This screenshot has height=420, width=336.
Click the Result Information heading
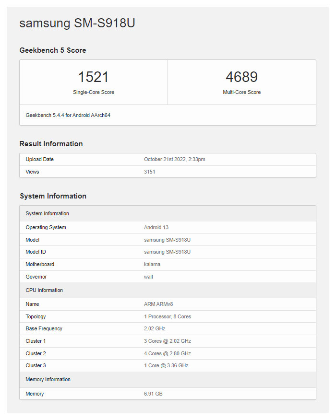pos(51,144)
